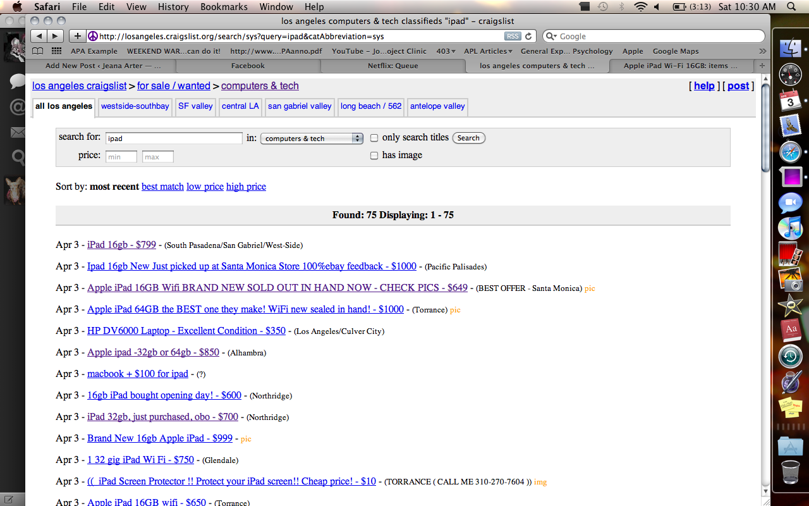Open the Bluetooth status menu
Image resolution: width=809 pixels, height=506 pixels.
[621, 7]
